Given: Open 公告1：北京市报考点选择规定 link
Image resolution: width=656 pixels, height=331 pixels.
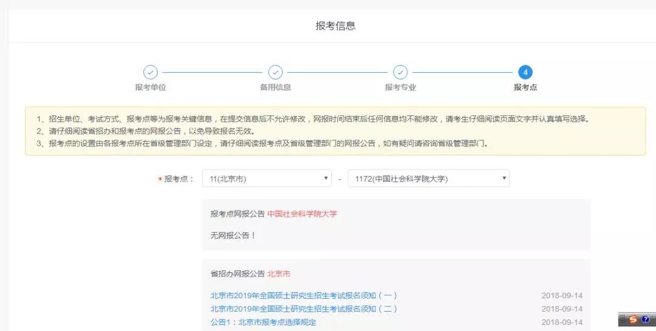Looking at the screenshot, I should [263, 322].
